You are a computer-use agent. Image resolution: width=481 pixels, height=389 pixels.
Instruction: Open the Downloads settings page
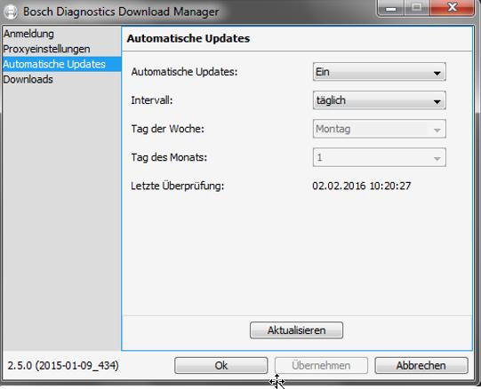[x=61, y=79]
